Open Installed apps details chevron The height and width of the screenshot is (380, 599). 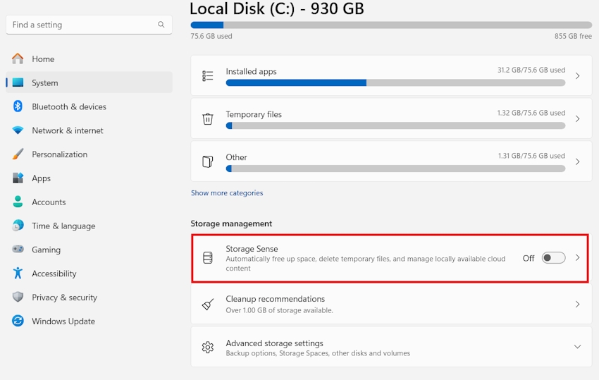[x=578, y=76]
